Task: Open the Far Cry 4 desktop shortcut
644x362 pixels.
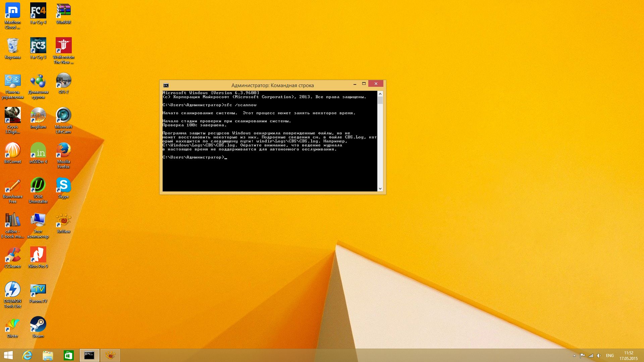Action: tap(38, 11)
